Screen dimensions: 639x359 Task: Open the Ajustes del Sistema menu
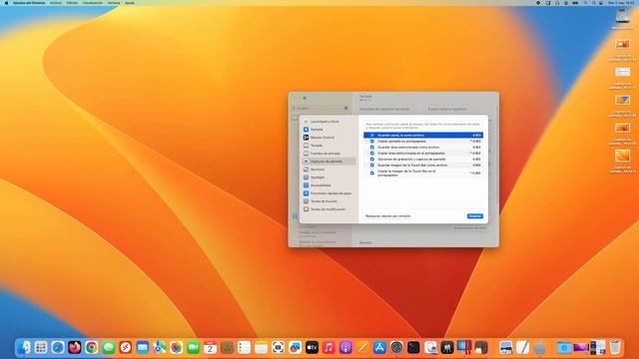click(x=28, y=3)
